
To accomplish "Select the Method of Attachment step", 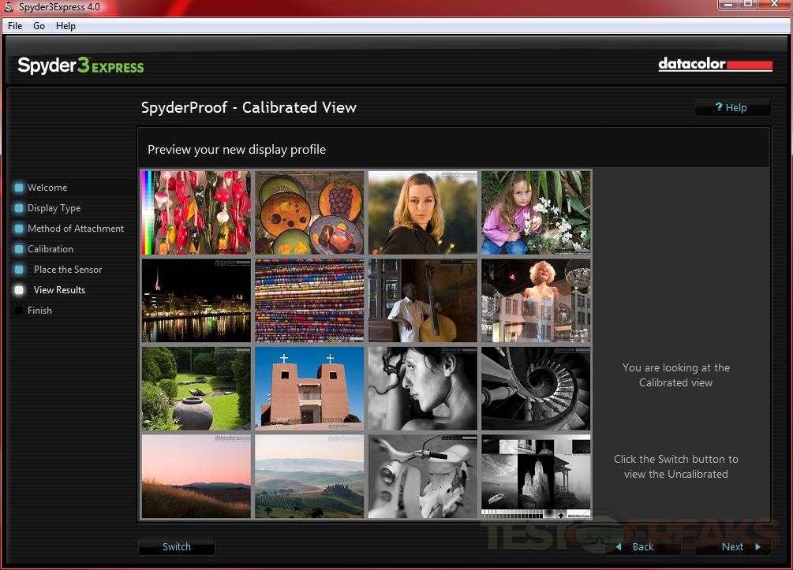I will click(x=76, y=229).
